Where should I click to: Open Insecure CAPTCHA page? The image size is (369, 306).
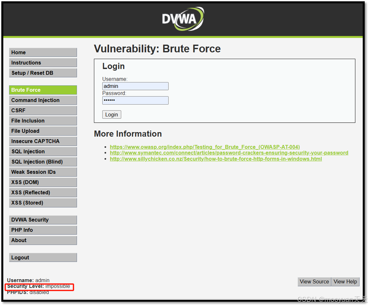[x=43, y=141]
